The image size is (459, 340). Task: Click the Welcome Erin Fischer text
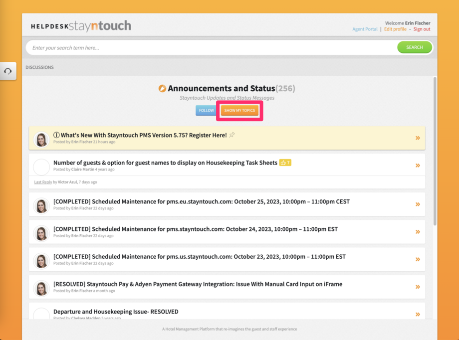[x=408, y=23]
